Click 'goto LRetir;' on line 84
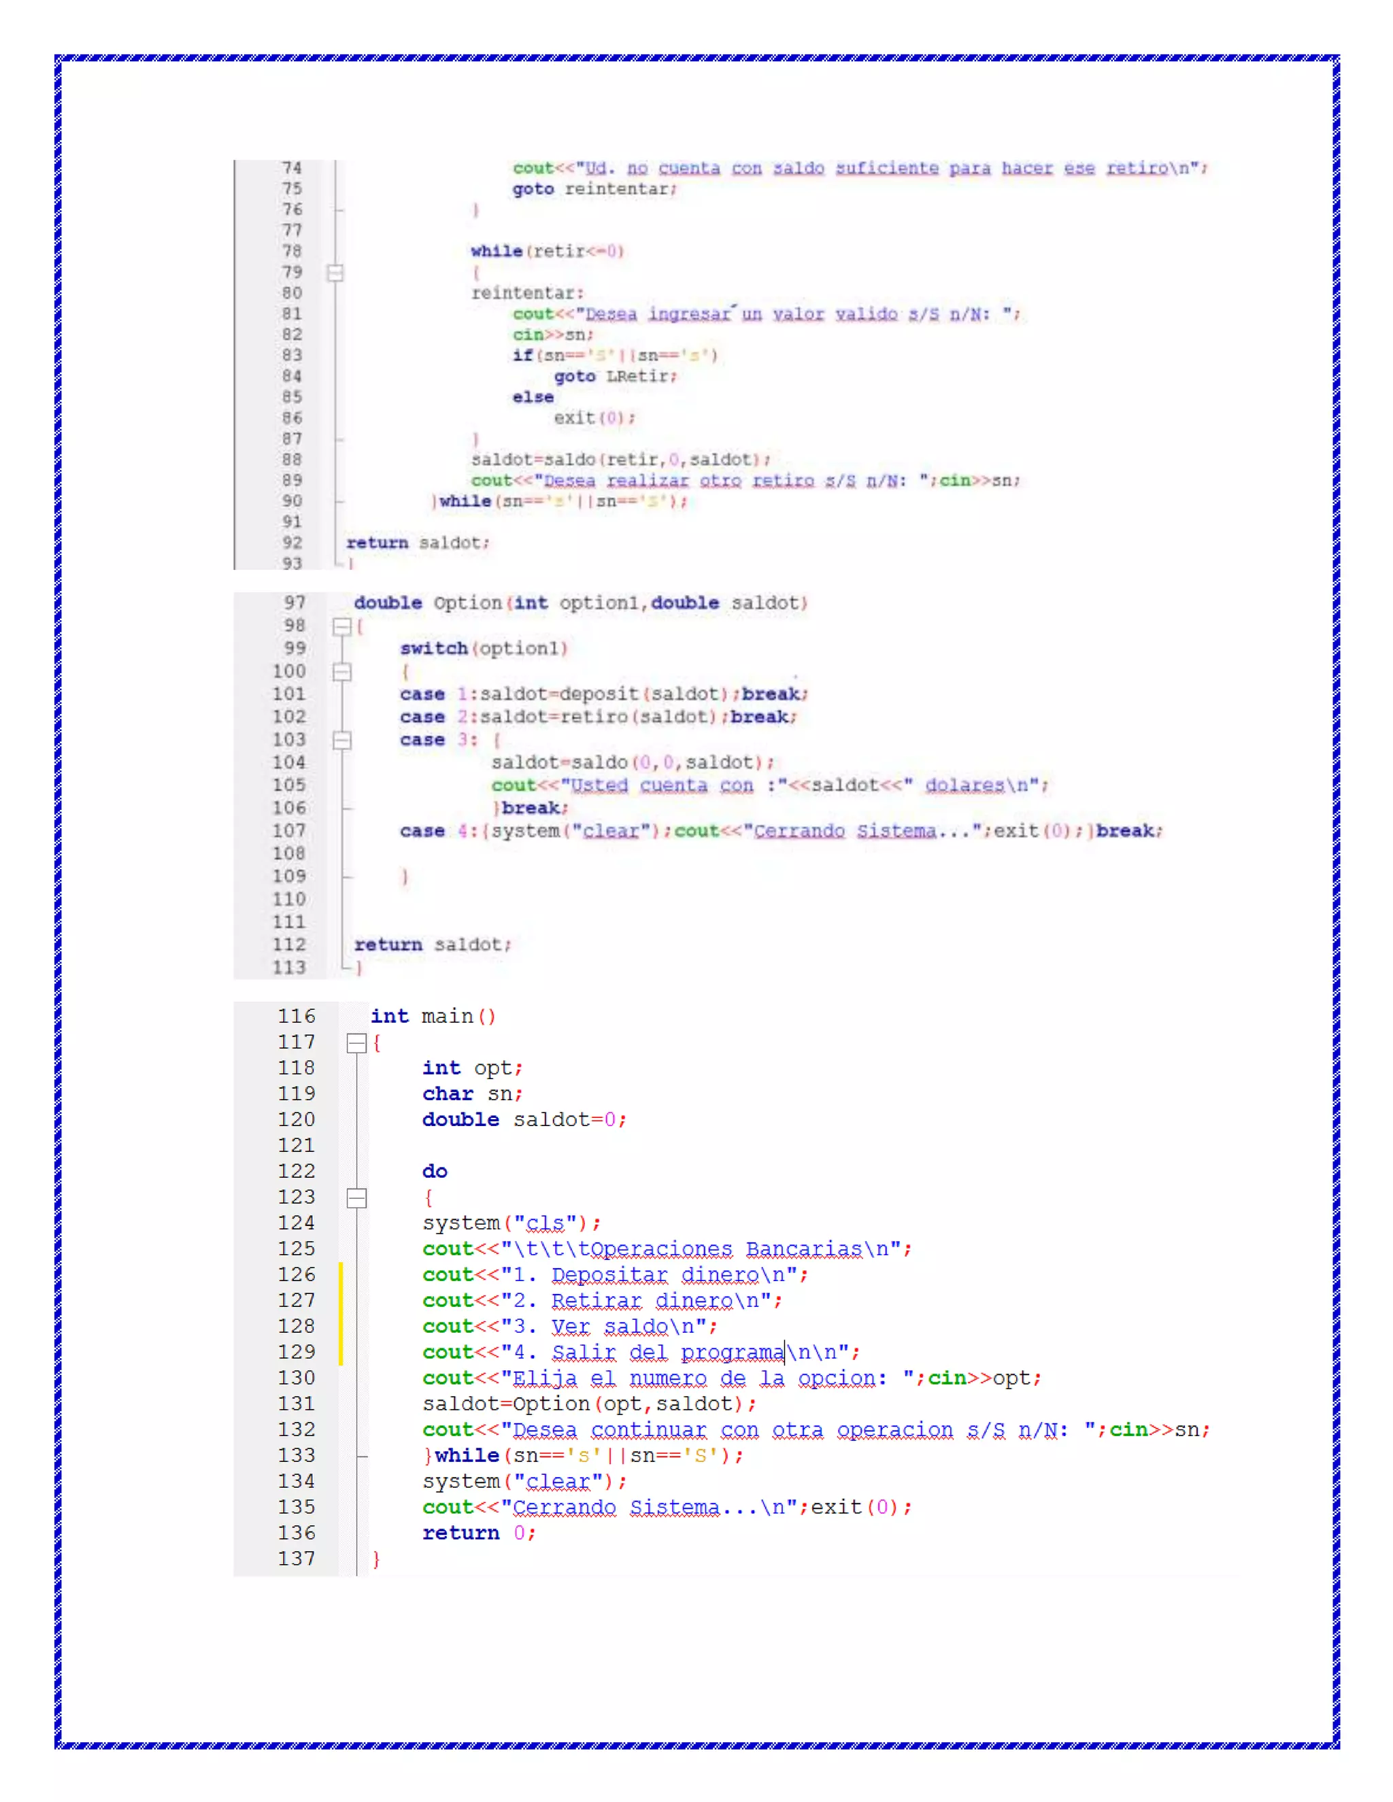Screen dimensions: 1393x1802 pyautogui.click(x=615, y=376)
